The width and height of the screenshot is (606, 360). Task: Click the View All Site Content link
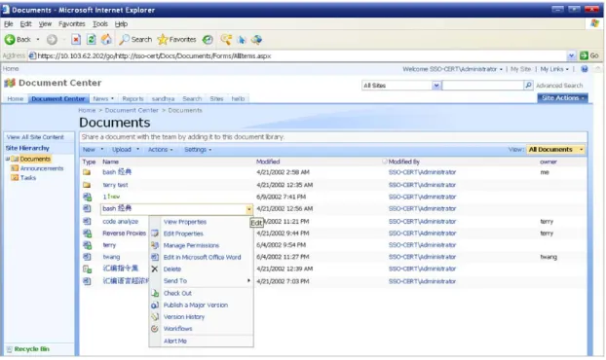[35, 137]
